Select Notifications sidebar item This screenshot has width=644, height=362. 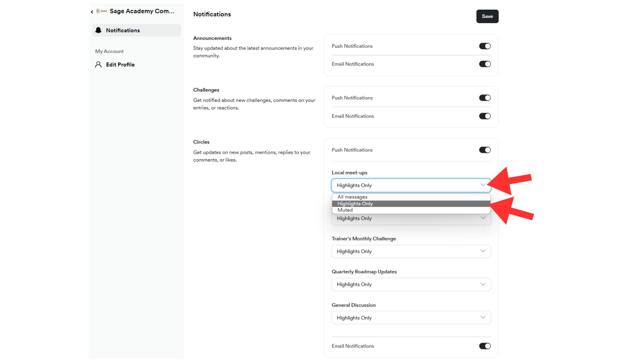pyautogui.click(x=123, y=31)
